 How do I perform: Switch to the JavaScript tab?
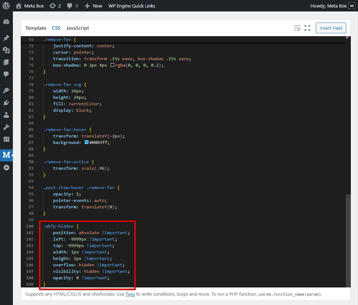click(77, 28)
